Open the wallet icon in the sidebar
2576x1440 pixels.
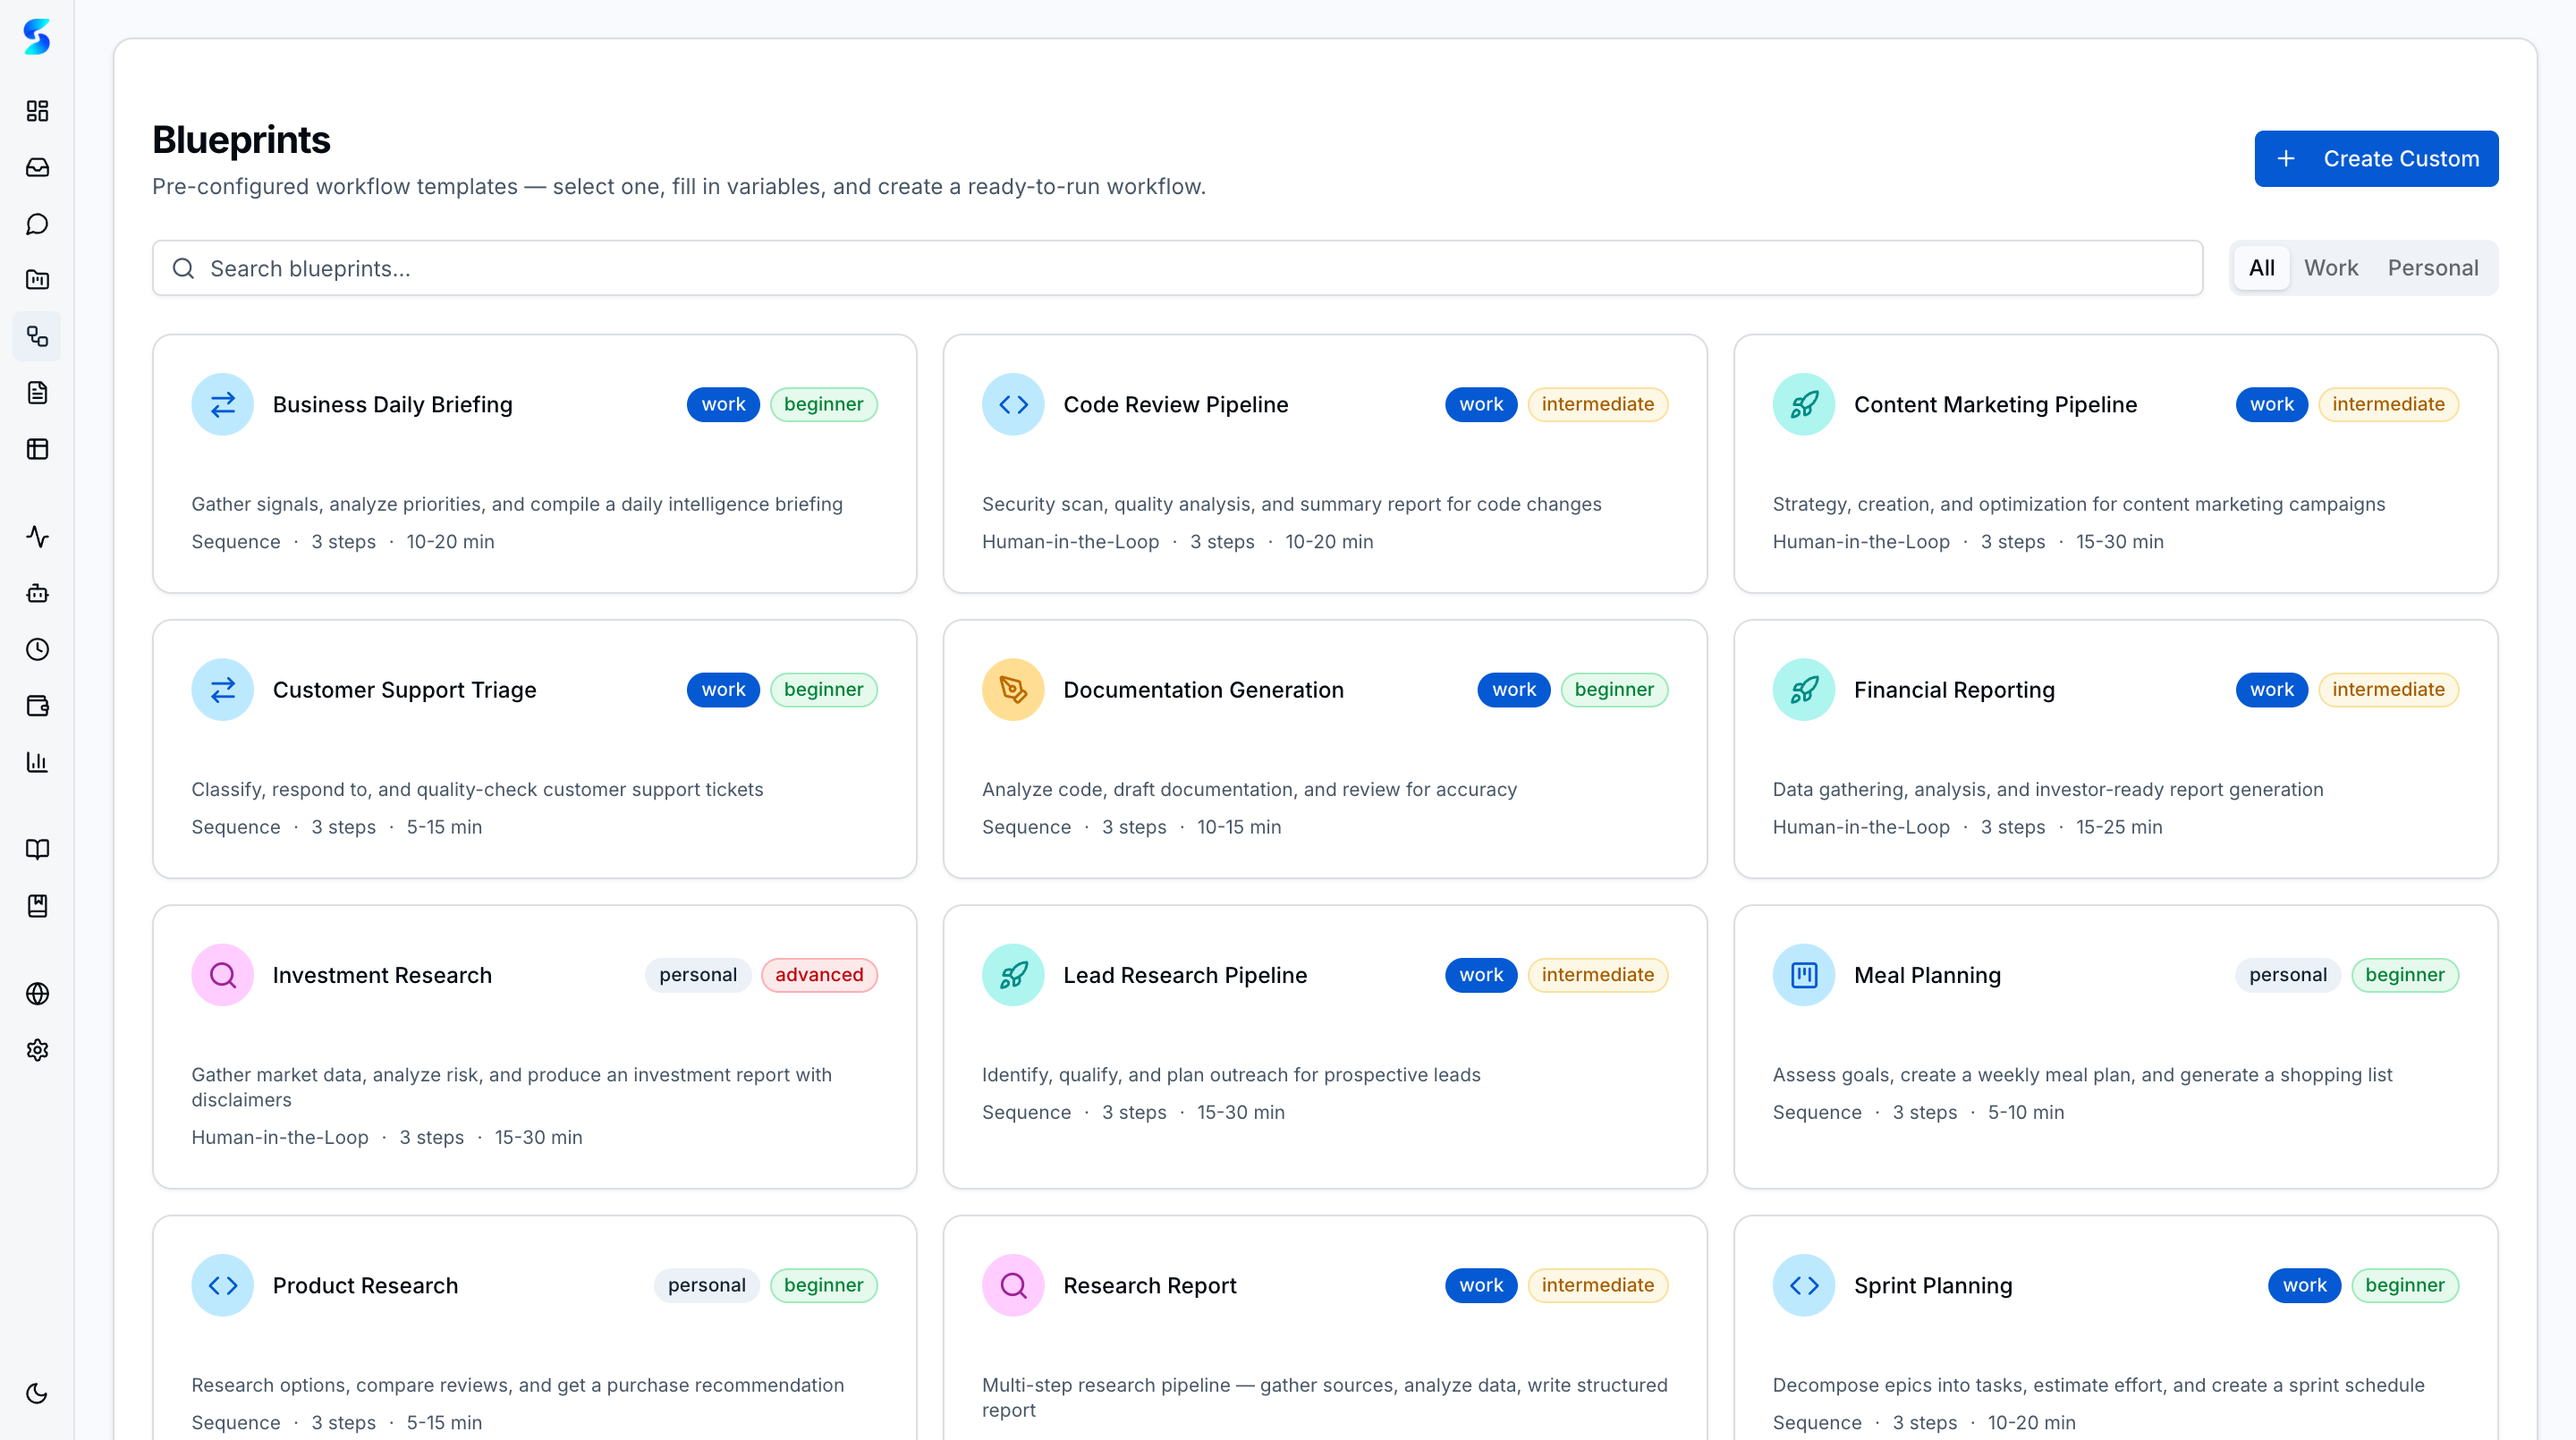[37, 705]
